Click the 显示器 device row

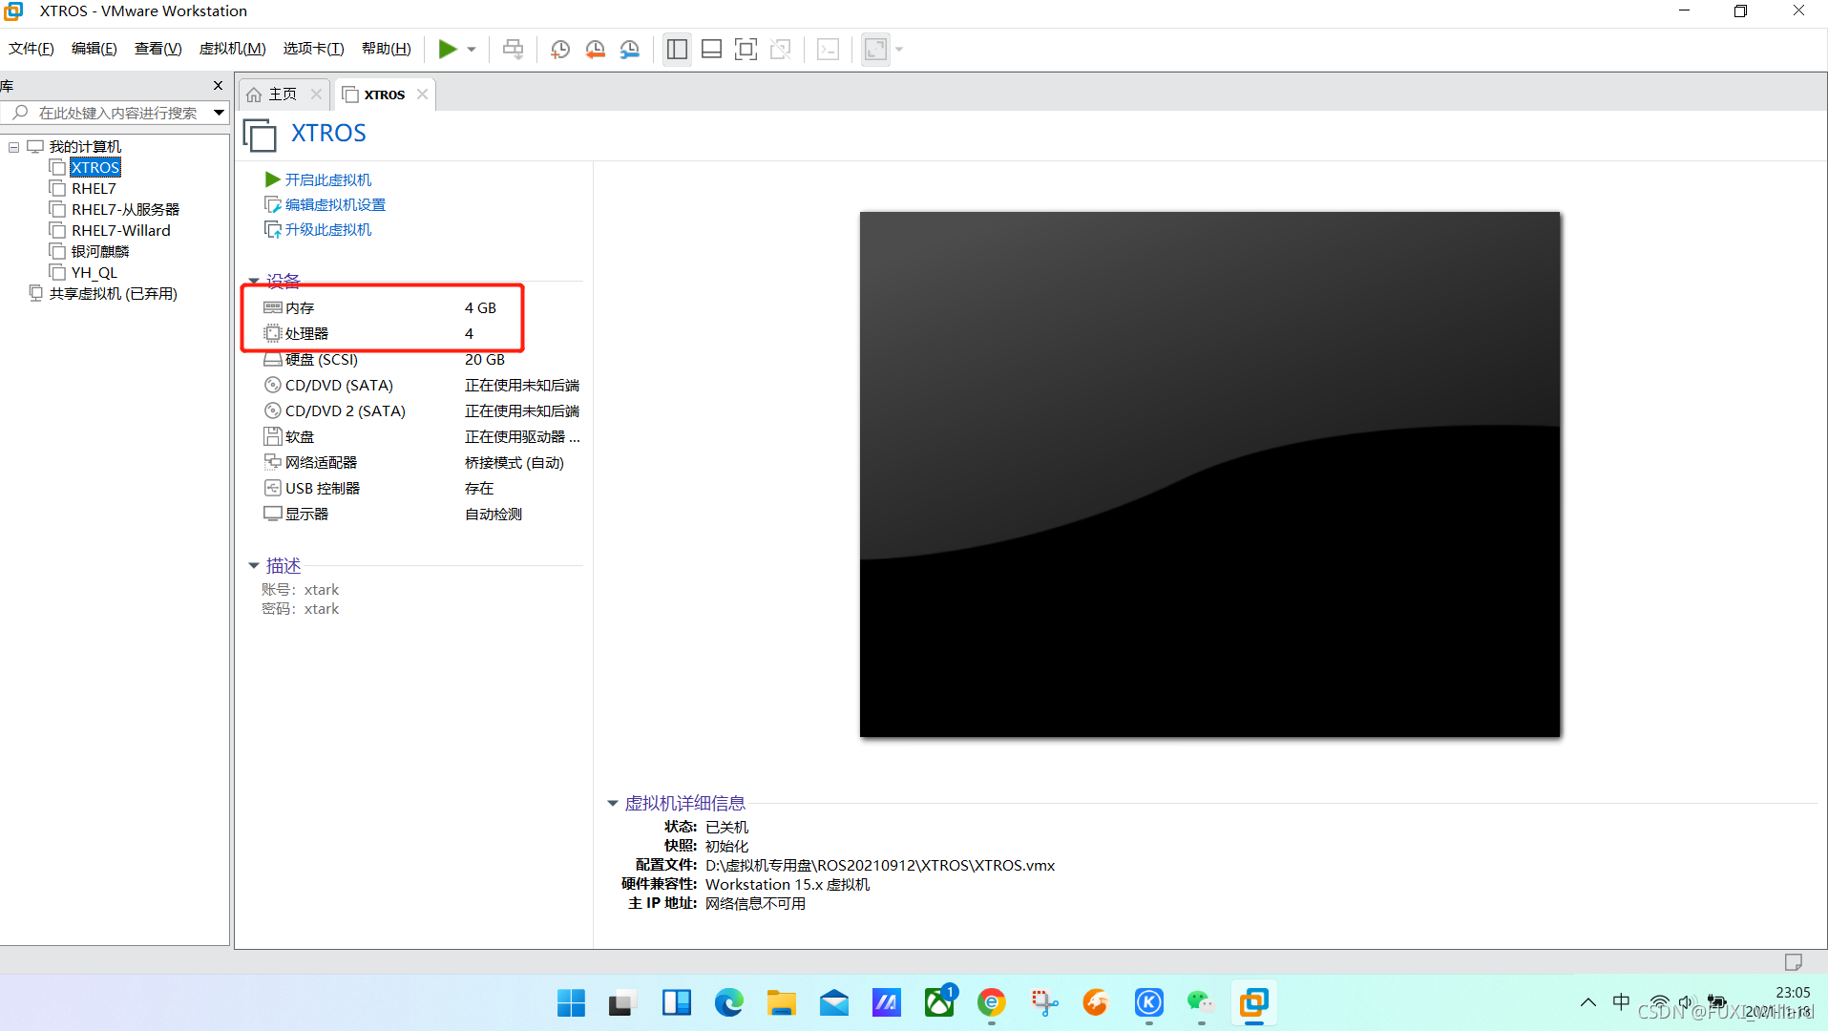coord(420,514)
